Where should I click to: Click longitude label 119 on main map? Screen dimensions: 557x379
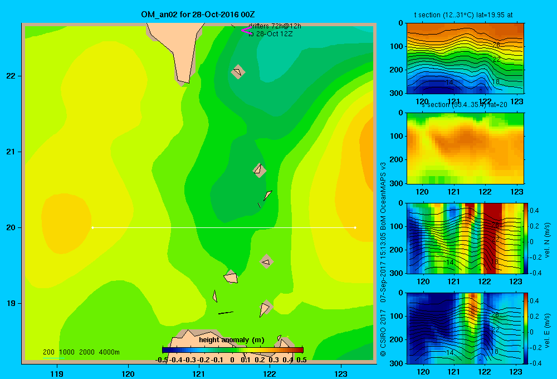[57, 374]
